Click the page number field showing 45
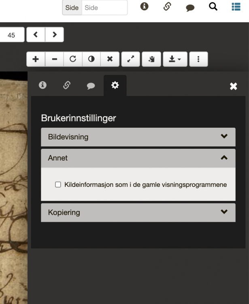Image resolution: width=249 pixels, height=304 pixels. coord(12,35)
